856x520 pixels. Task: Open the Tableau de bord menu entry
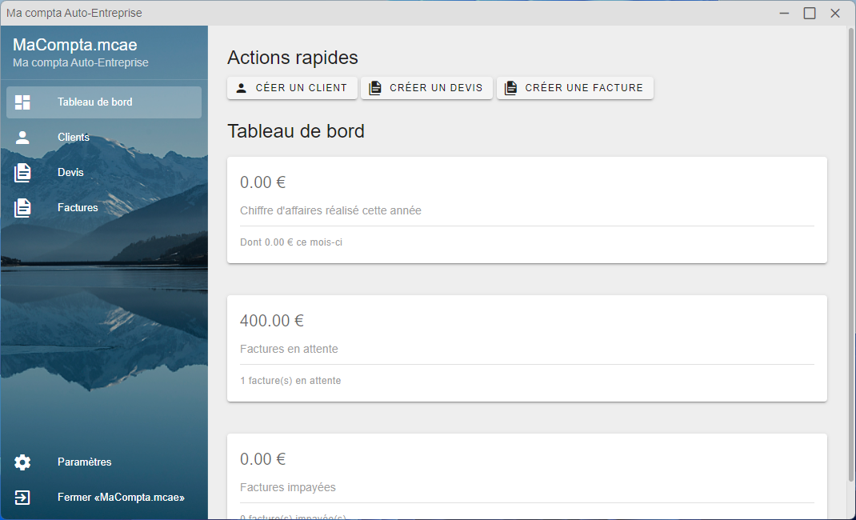coord(104,102)
